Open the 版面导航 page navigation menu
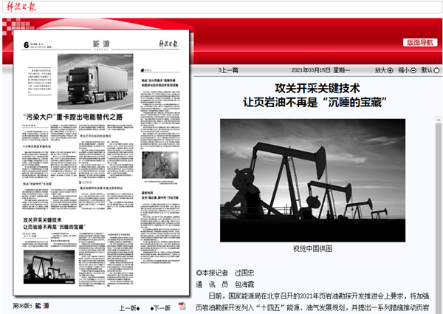Viewport: 443px width, 314px height. click(421, 42)
